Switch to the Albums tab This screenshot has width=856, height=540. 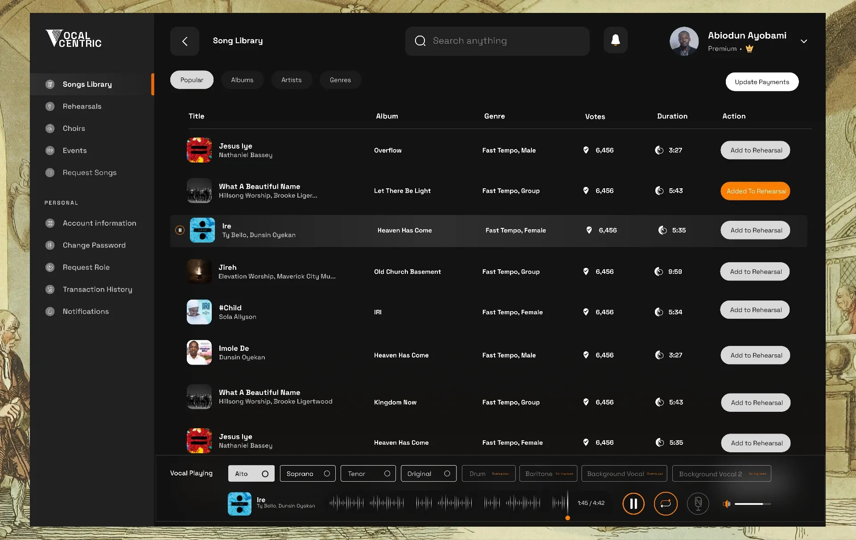tap(242, 80)
